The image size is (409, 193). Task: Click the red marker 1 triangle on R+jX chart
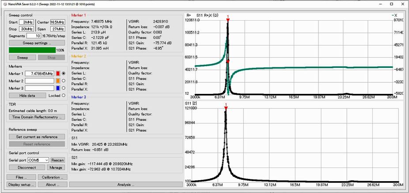(228, 20)
